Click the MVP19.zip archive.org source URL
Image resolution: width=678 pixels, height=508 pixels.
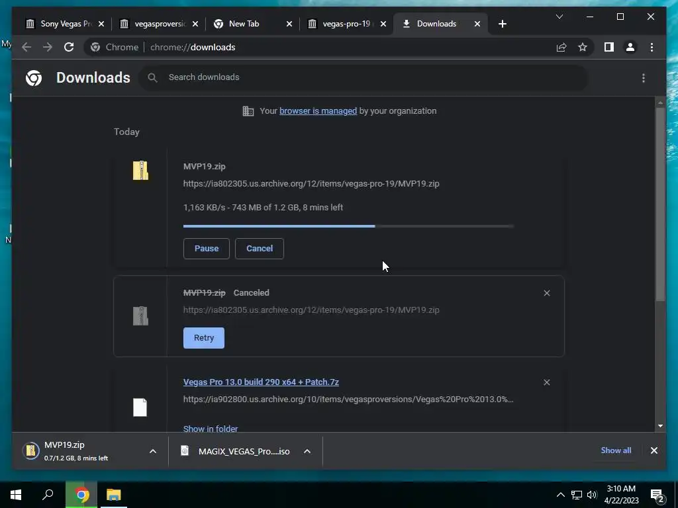point(311,184)
